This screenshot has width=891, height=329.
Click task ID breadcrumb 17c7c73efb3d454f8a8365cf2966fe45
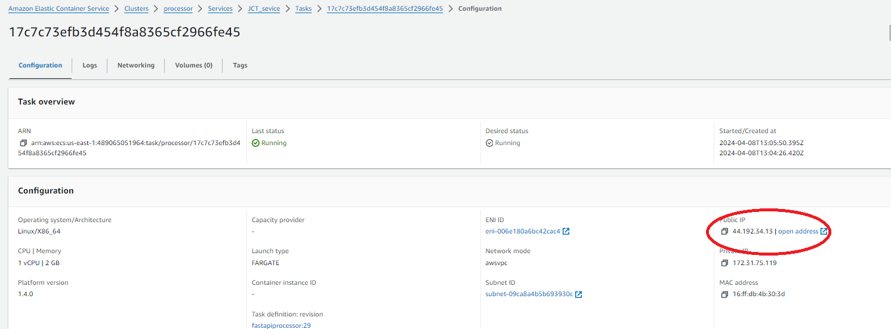click(x=385, y=9)
